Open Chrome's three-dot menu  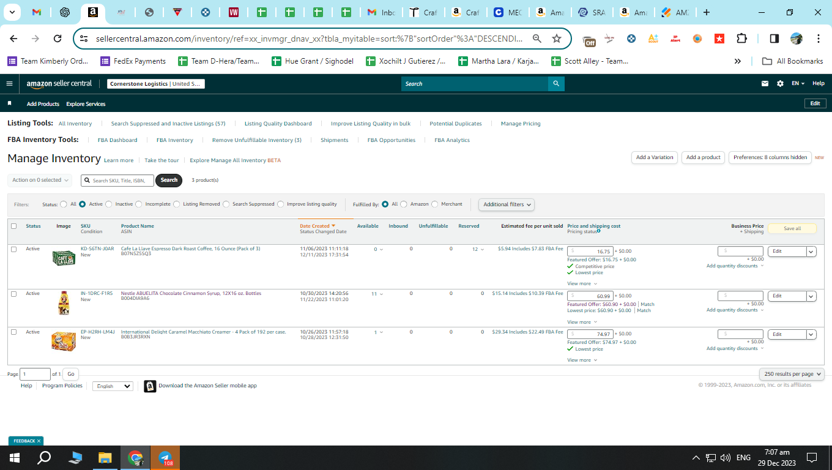819,39
